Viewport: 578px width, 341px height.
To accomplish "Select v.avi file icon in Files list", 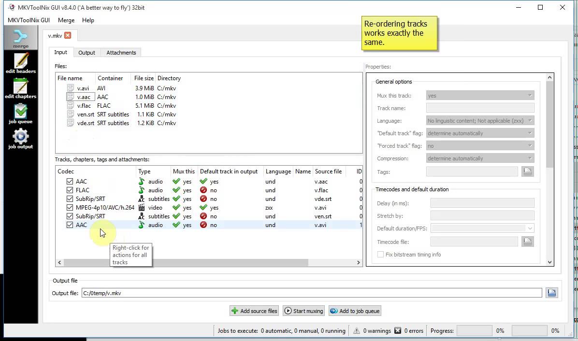I will pyautogui.click(x=71, y=88).
